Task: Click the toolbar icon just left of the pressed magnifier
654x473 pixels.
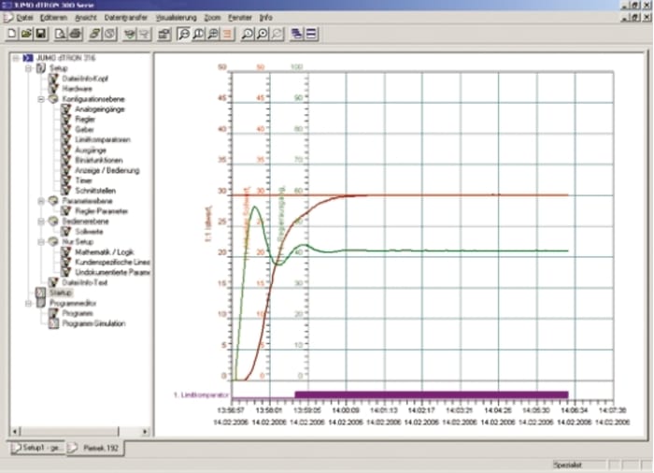Action: 164,34
